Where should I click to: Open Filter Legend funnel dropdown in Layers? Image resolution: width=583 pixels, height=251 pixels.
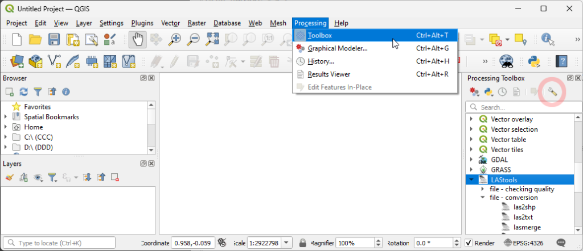pos(53,178)
